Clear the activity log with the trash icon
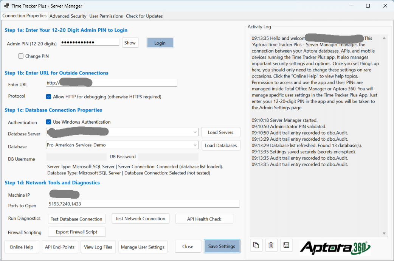Image resolution: width=394 pixels, height=261 pixels. pos(271,245)
